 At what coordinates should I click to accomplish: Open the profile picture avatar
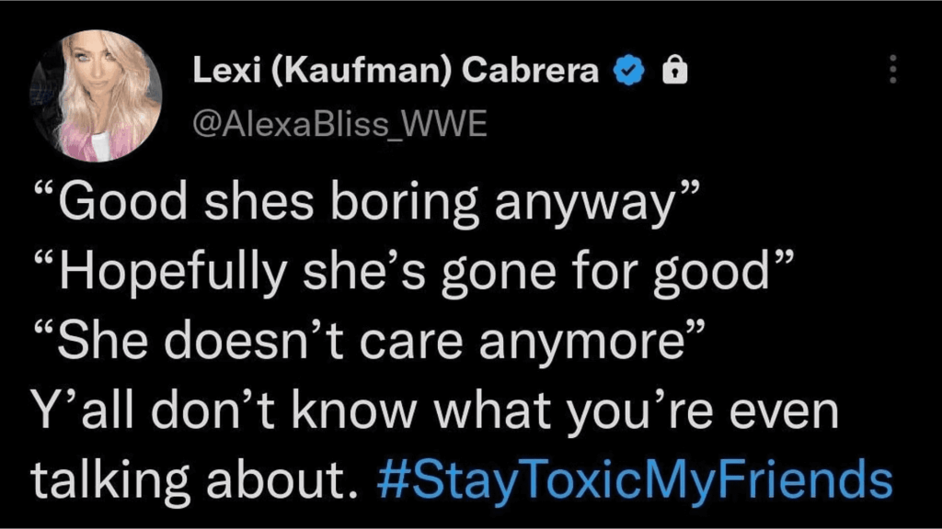tap(96, 96)
